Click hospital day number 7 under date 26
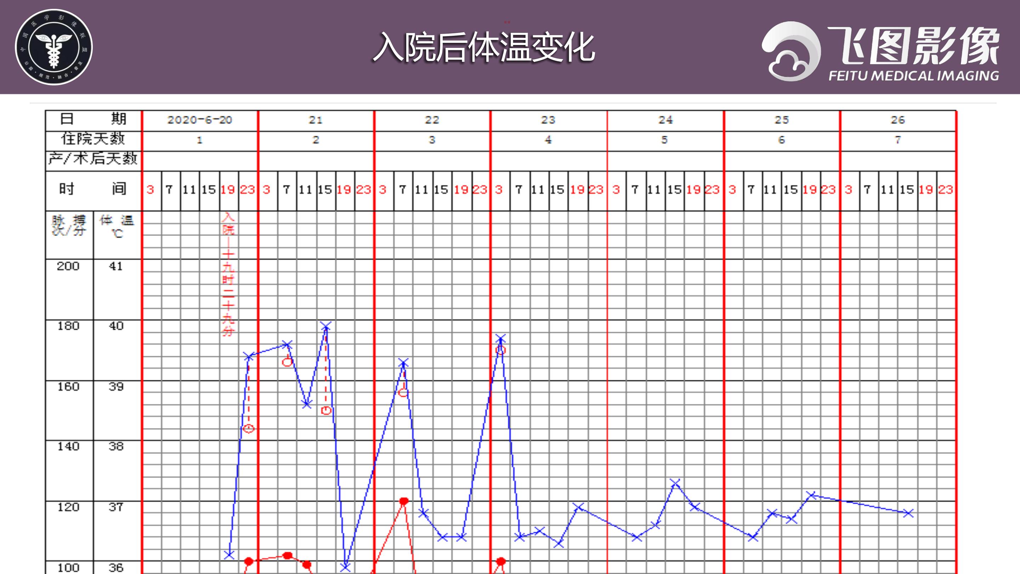Viewport: 1020px width, 574px height. (x=898, y=140)
